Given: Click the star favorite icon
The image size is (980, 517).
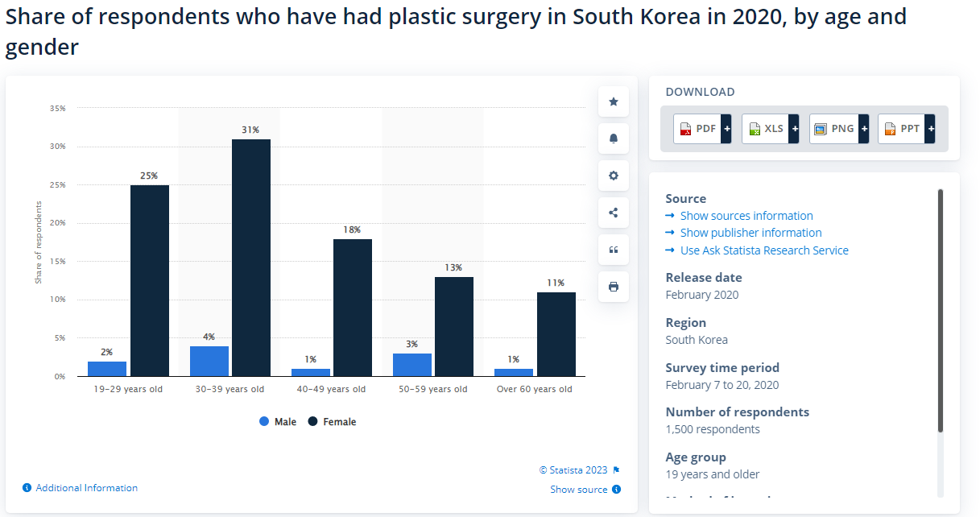Looking at the screenshot, I should point(614,101).
